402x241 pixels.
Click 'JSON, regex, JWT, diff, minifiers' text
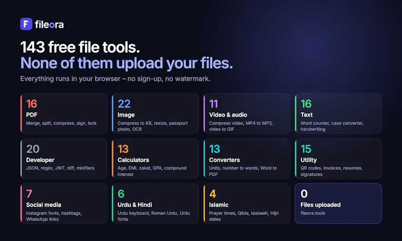click(60, 168)
